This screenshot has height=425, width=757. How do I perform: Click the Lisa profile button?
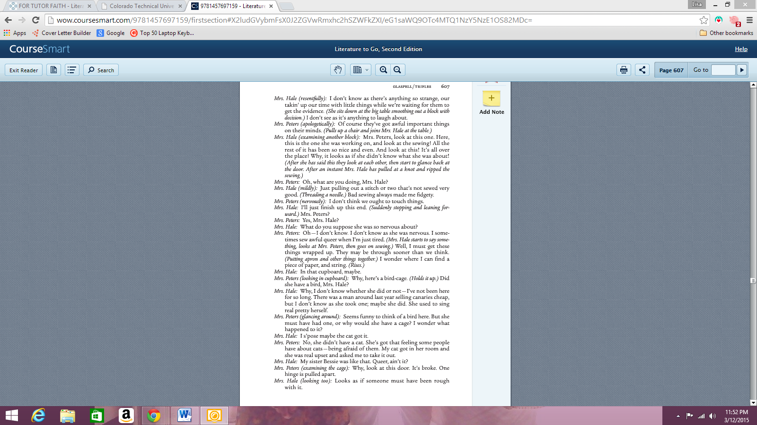tap(697, 4)
